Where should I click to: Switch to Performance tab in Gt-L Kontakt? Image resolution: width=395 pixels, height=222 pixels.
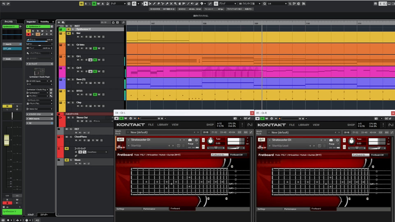[x=155, y=209]
